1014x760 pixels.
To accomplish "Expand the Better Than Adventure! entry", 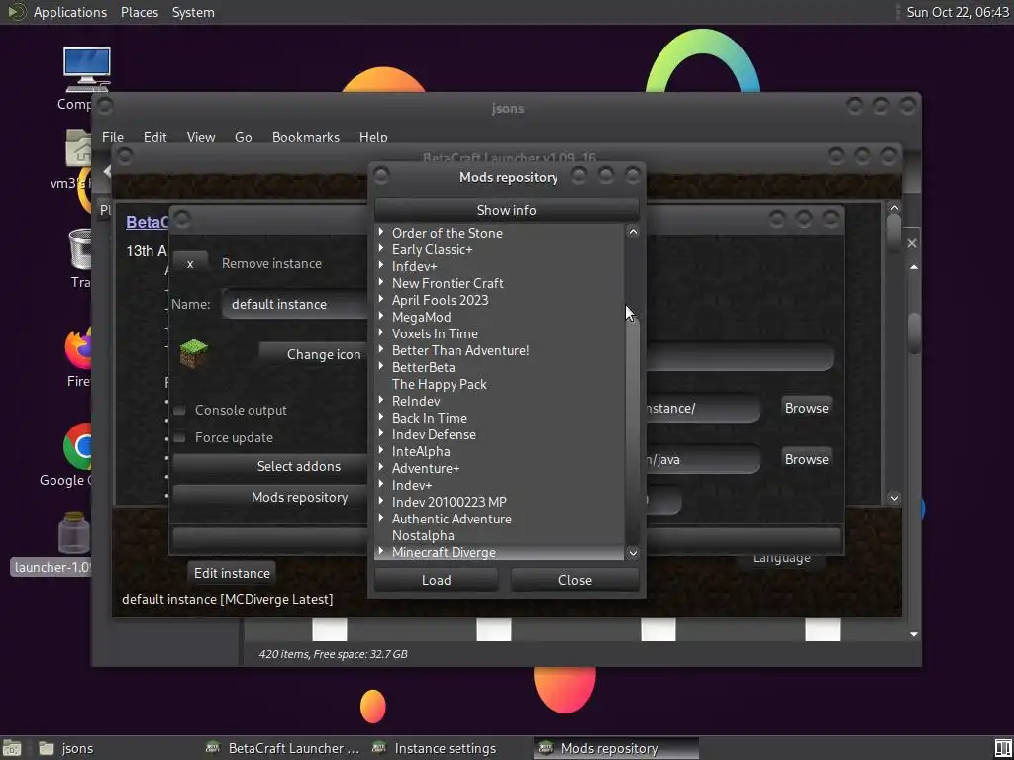I will click(381, 349).
